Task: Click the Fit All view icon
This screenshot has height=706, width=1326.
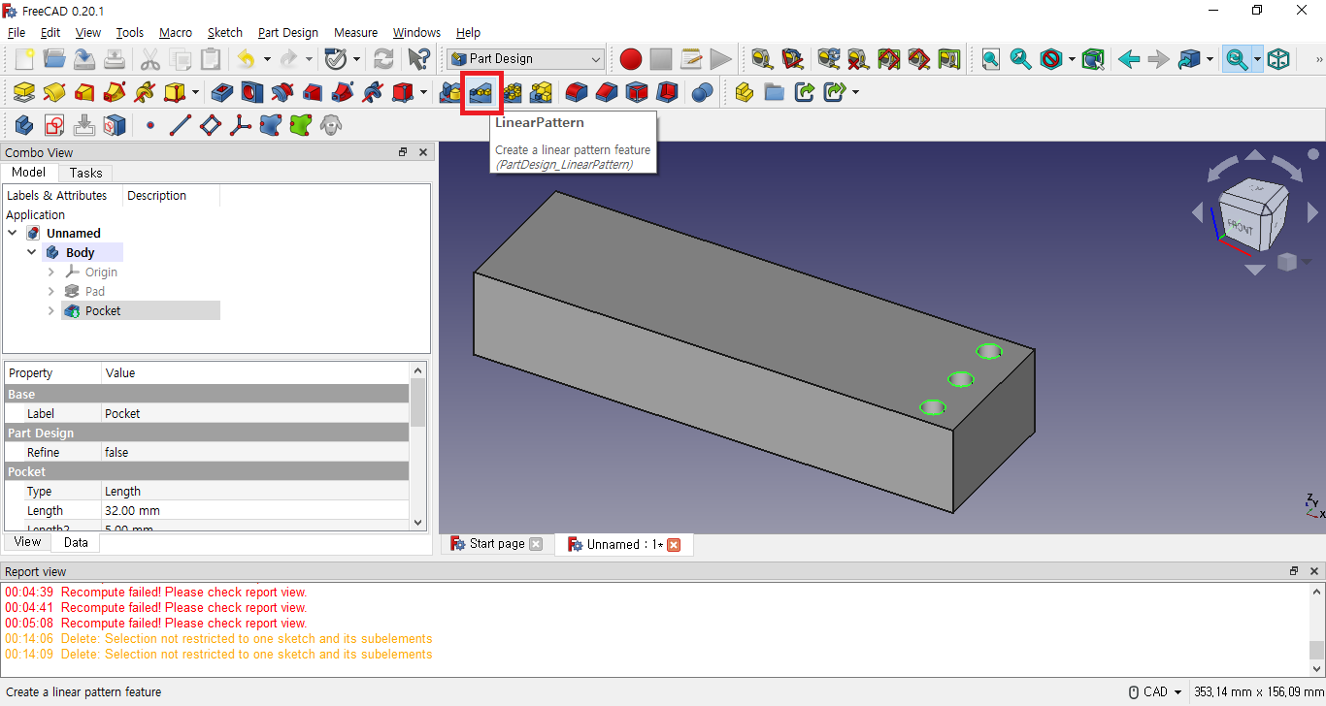Action: tap(990, 59)
